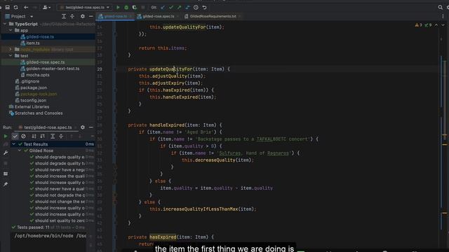The height and width of the screenshot is (252, 449).
Task: Select test 'should set quality to zero'
Action: 60,220
